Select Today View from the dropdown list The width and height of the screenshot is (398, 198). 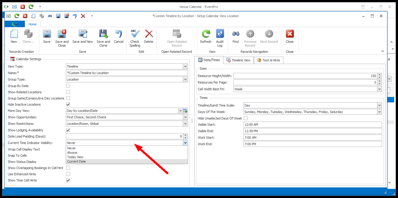point(127,157)
